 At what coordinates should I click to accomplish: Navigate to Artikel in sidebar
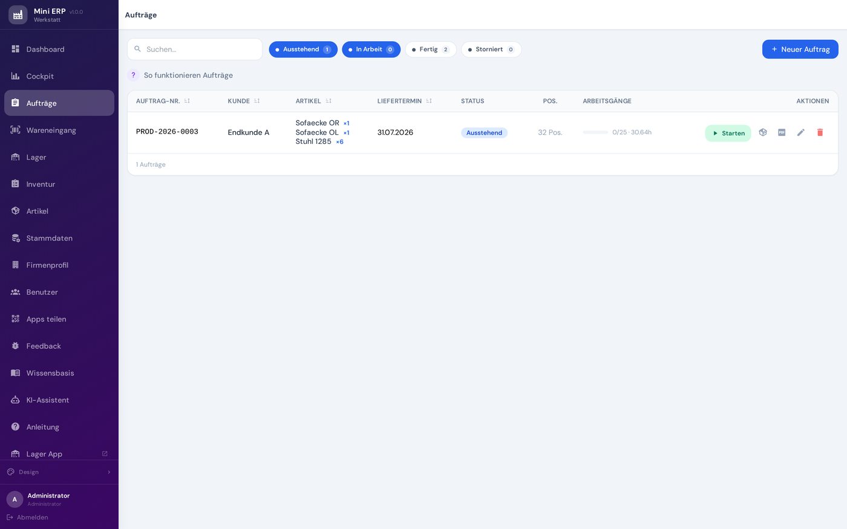(x=59, y=211)
